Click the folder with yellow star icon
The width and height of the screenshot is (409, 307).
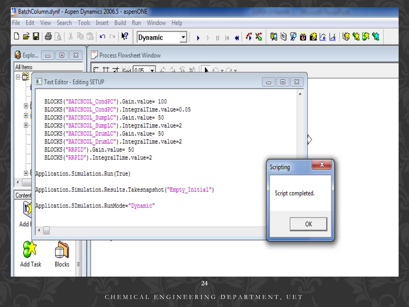coord(313,36)
